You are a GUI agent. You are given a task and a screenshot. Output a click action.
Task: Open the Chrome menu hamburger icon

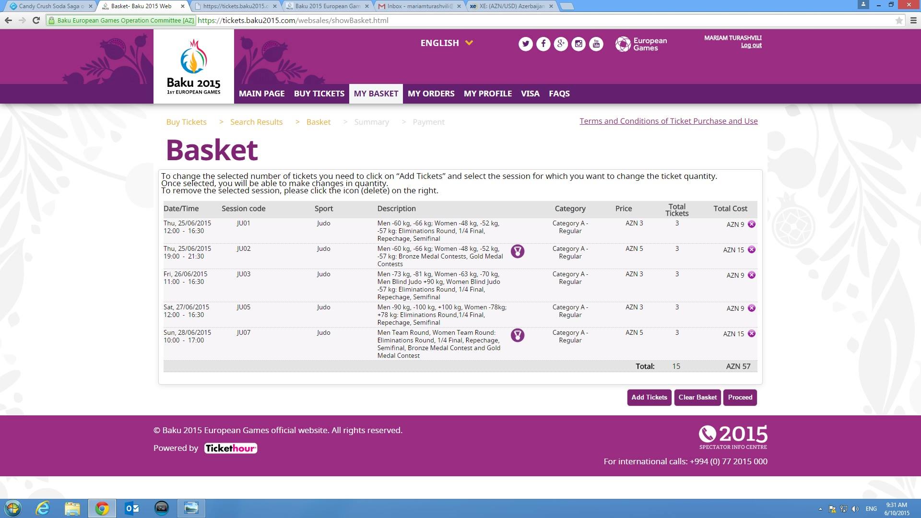tap(913, 20)
